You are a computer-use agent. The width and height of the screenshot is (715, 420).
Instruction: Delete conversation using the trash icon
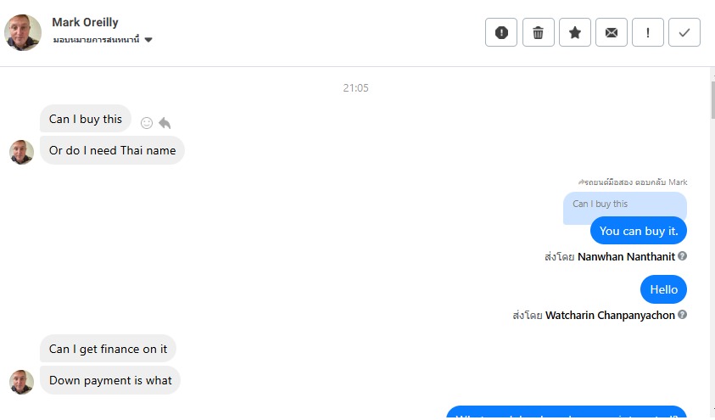click(538, 32)
